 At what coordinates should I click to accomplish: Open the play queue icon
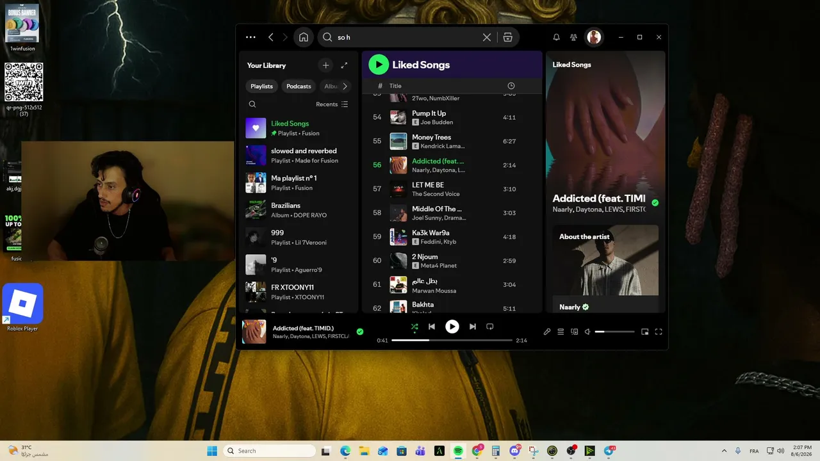pos(561,332)
